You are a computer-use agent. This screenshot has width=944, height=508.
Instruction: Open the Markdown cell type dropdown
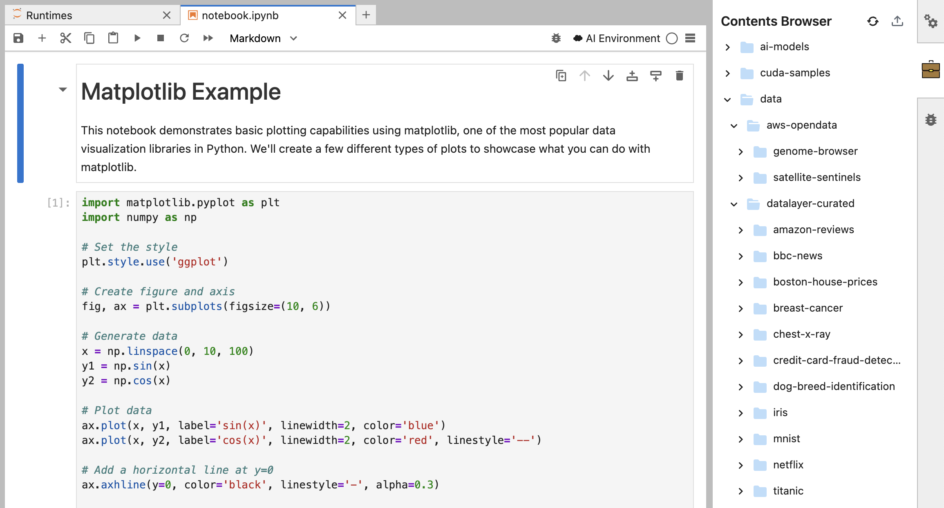[x=263, y=38]
